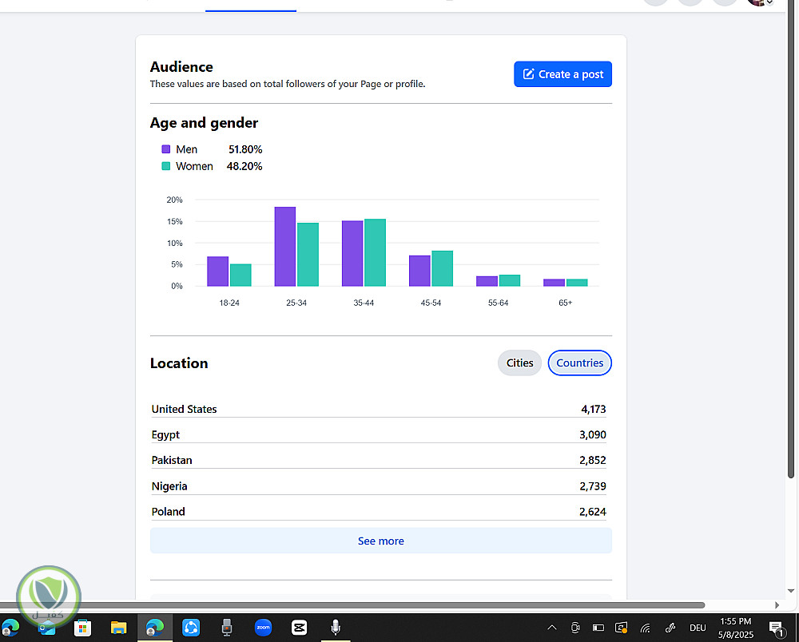
Task: Click the teal Women legend swatch
Action: (x=165, y=166)
